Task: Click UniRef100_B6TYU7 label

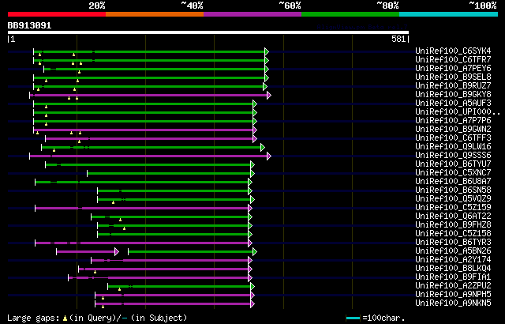Action: 453,164
